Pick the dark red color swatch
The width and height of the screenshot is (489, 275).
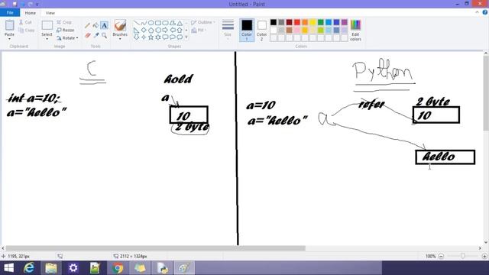point(289,22)
